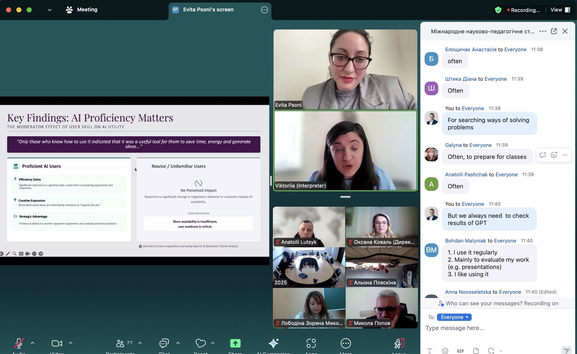
Task: Open the Participants list icon
Action: (x=120, y=343)
